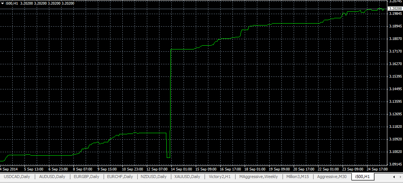Go to the EURCHF,Daily chart tab
The image size is (403, 183).
pyautogui.click(x=120, y=177)
